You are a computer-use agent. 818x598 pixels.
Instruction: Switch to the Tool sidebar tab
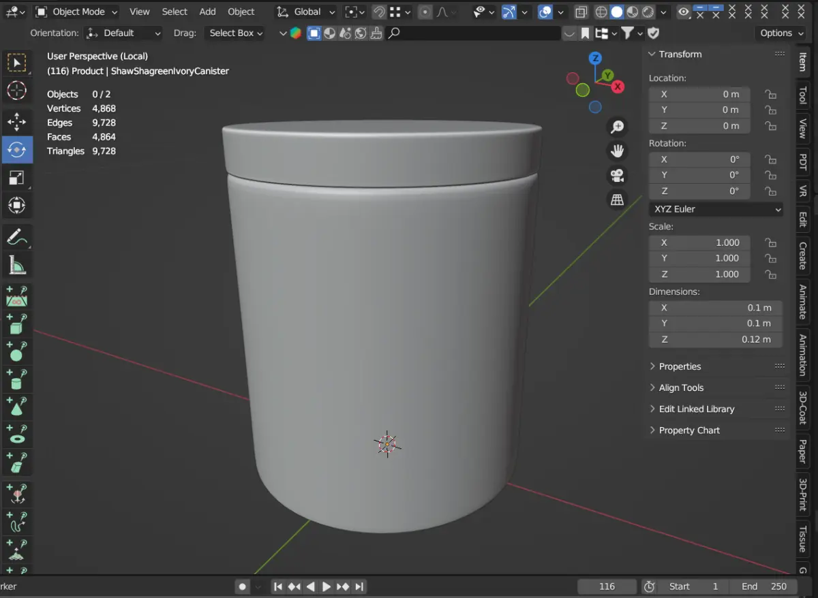[x=802, y=95]
